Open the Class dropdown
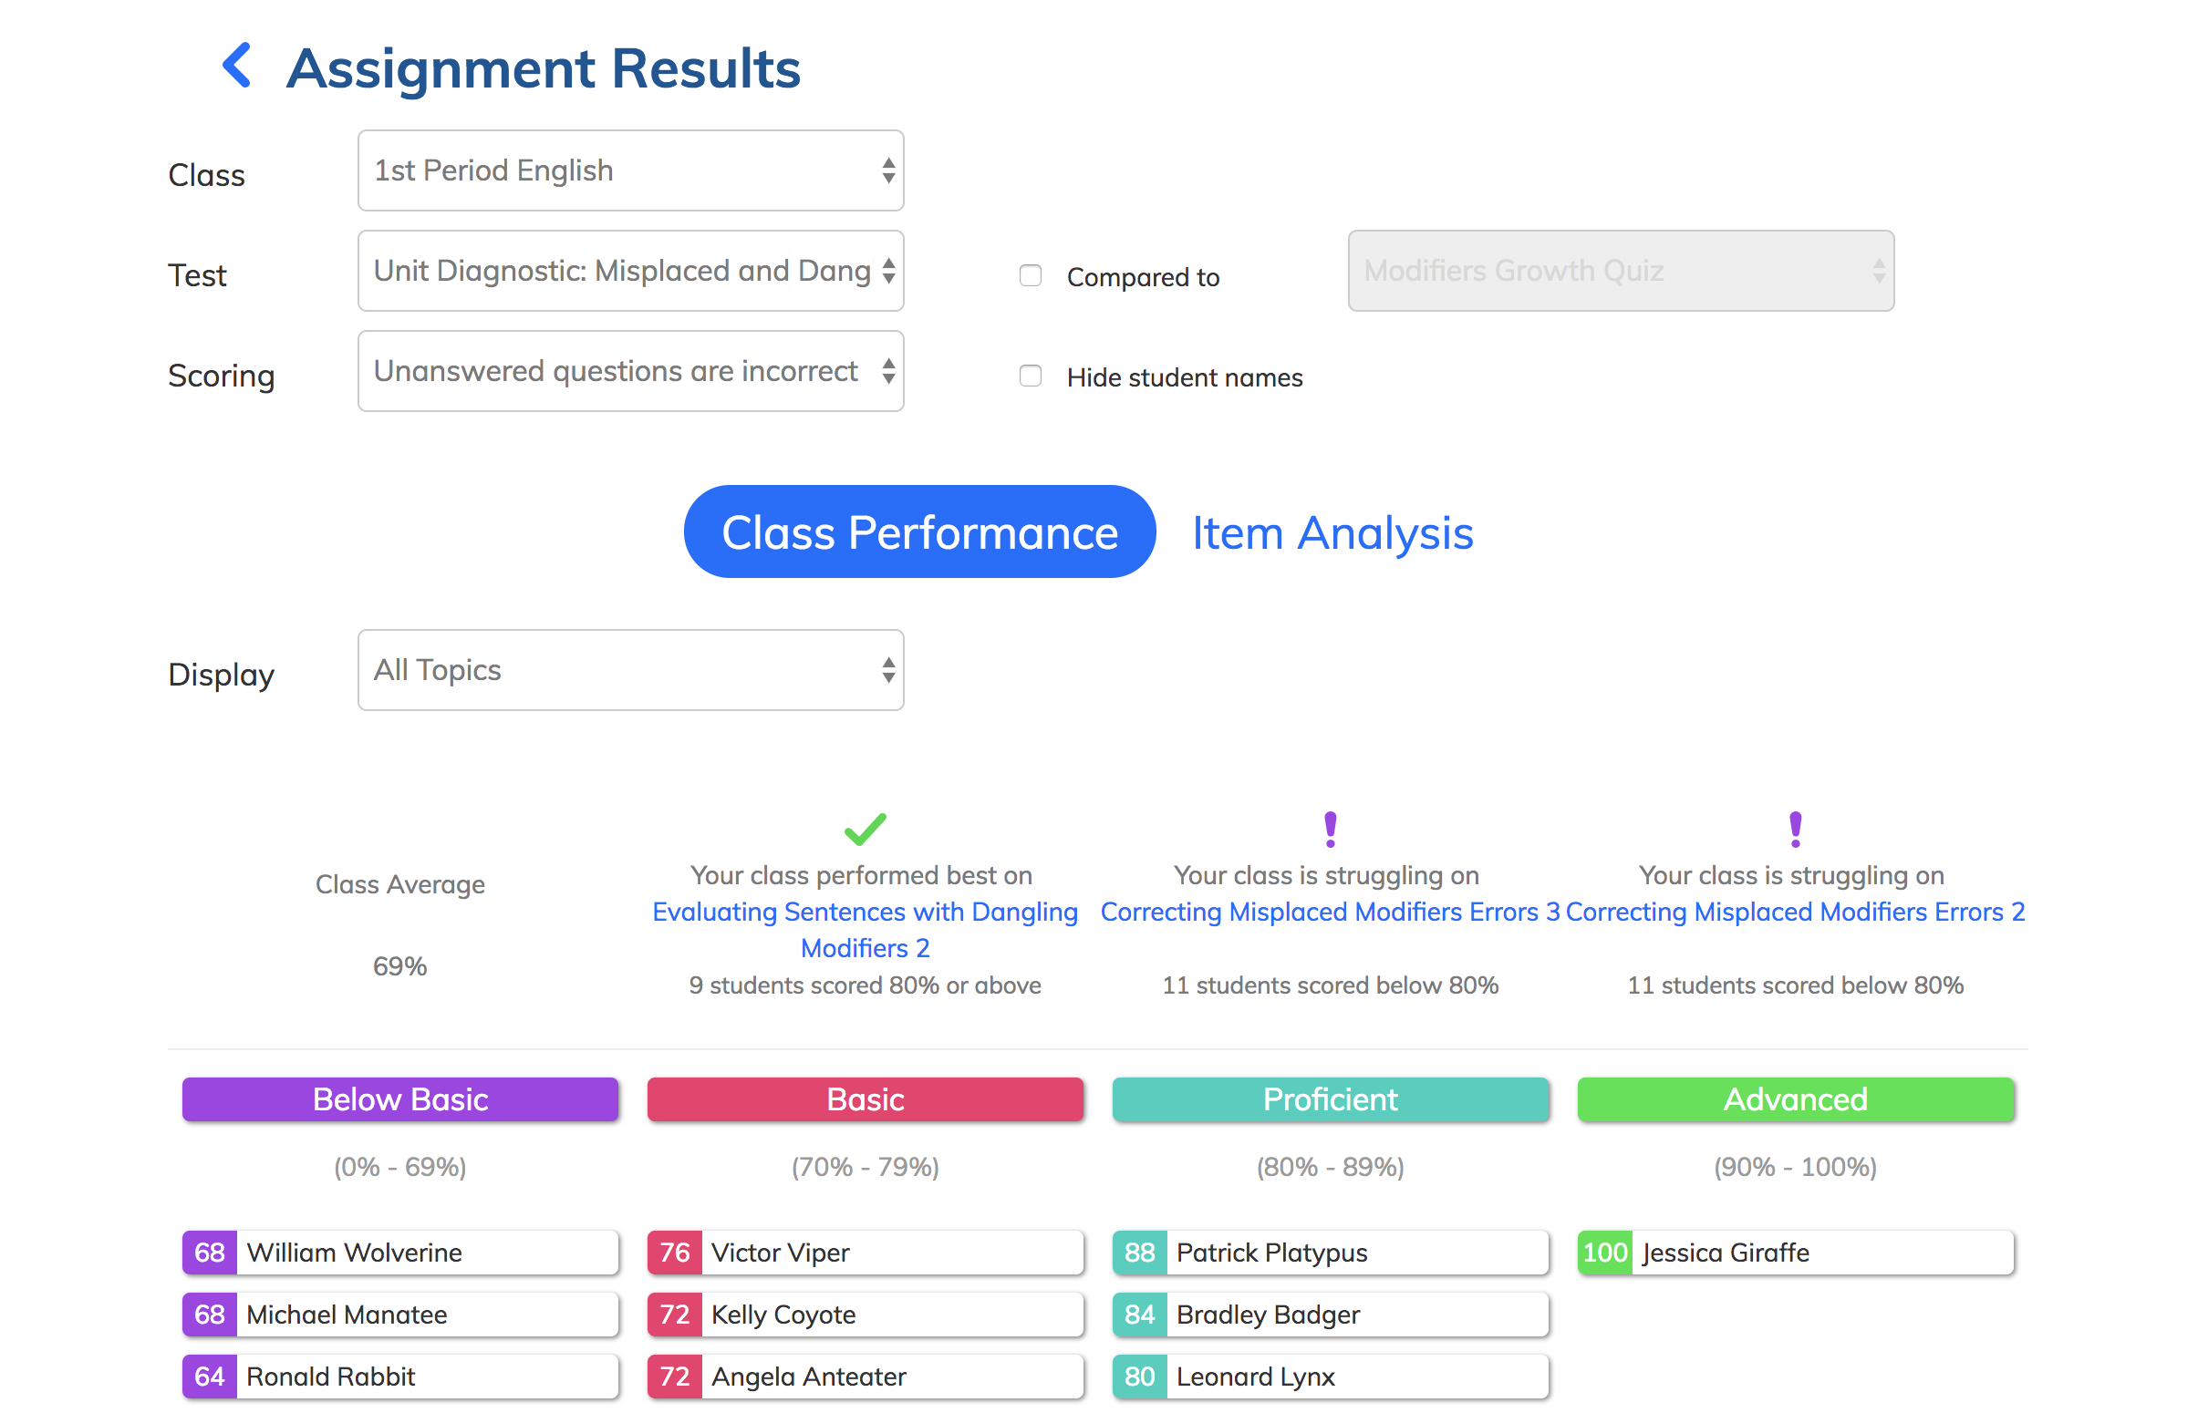This screenshot has width=2198, height=1413. 630,170
